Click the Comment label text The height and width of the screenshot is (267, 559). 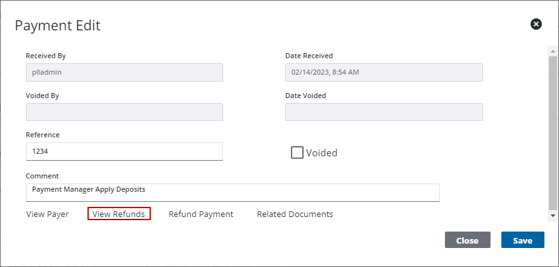click(42, 176)
